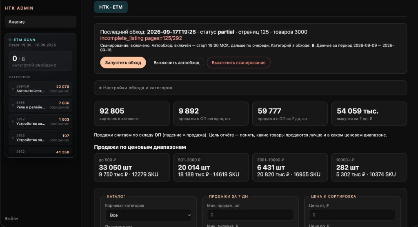Viewport: 418px width, 227px height.
Task: Click Выключить сканирование button
Action: pyautogui.click(x=238, y=62)
